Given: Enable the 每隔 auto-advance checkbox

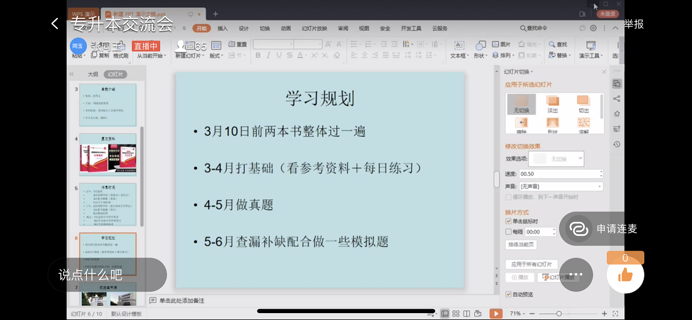Looking at the screenshot, I should (x=508, y=232).
